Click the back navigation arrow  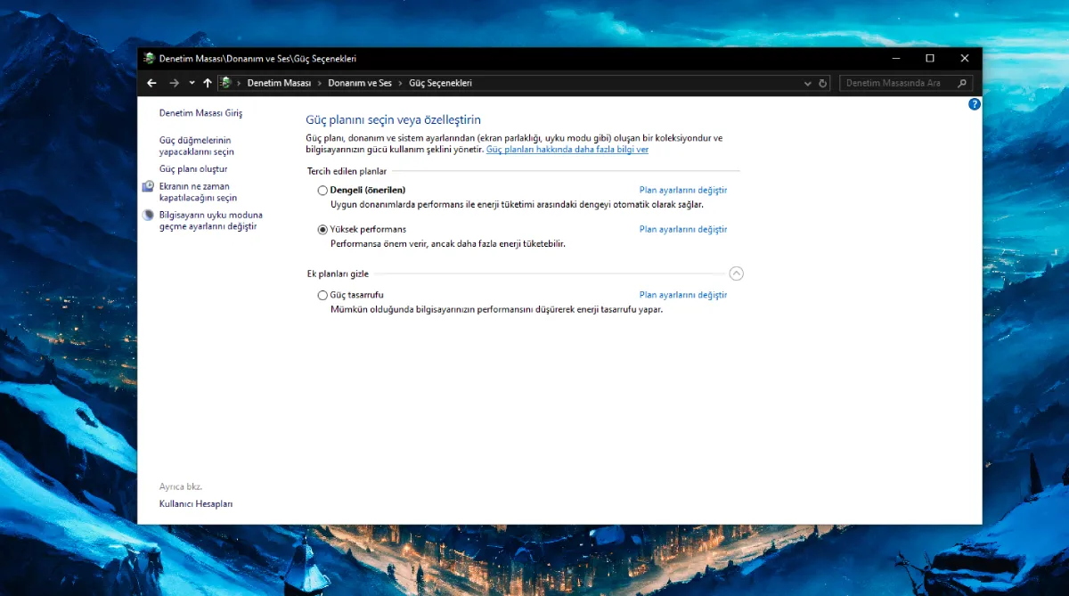(151, 83)
